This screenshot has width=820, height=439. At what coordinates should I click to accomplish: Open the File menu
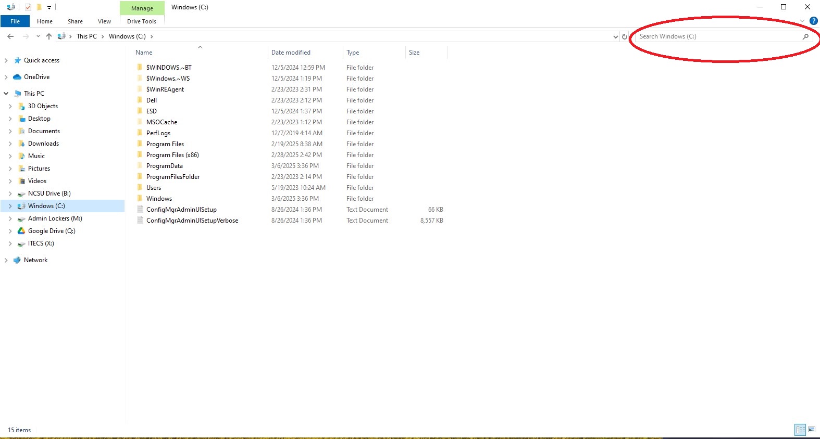tap(15, 21)
